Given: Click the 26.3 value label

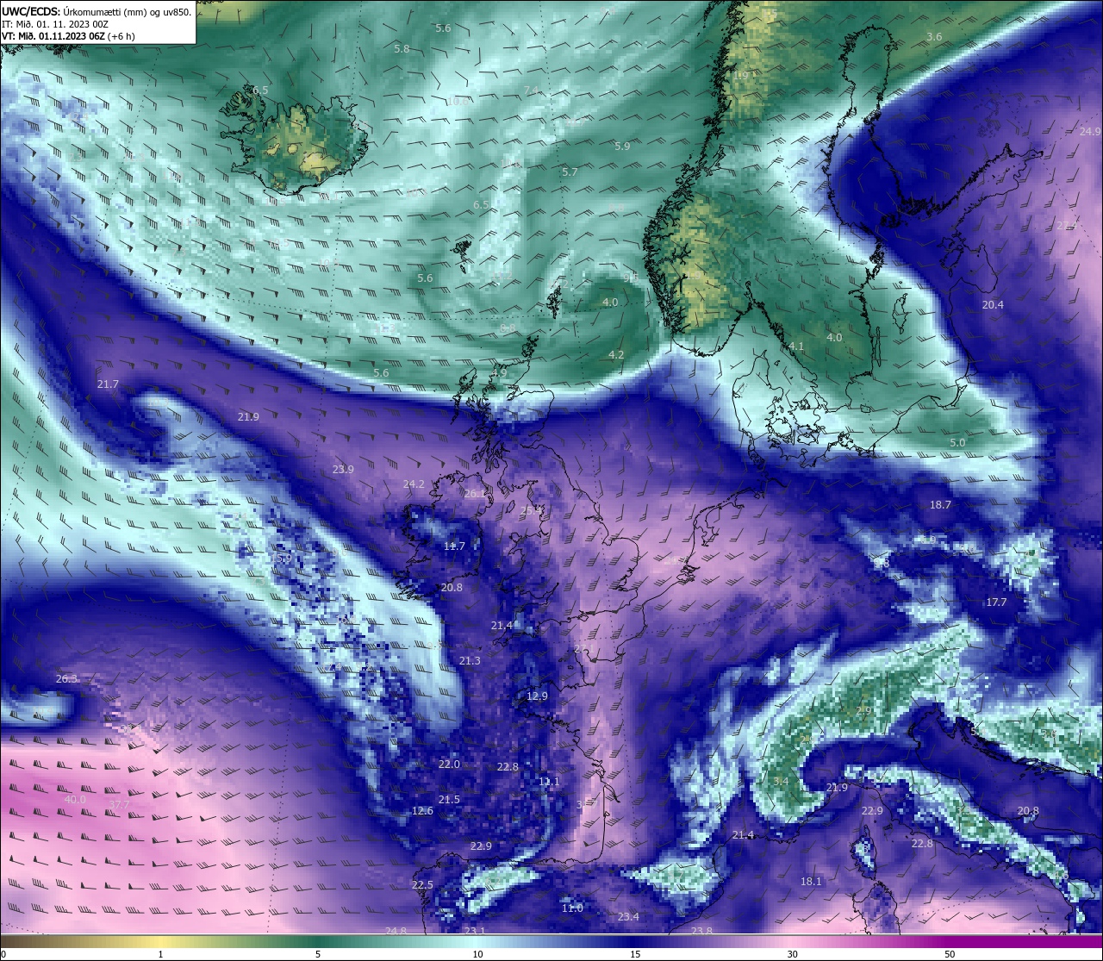Looking at the screenshot, I should pos(66,679).
